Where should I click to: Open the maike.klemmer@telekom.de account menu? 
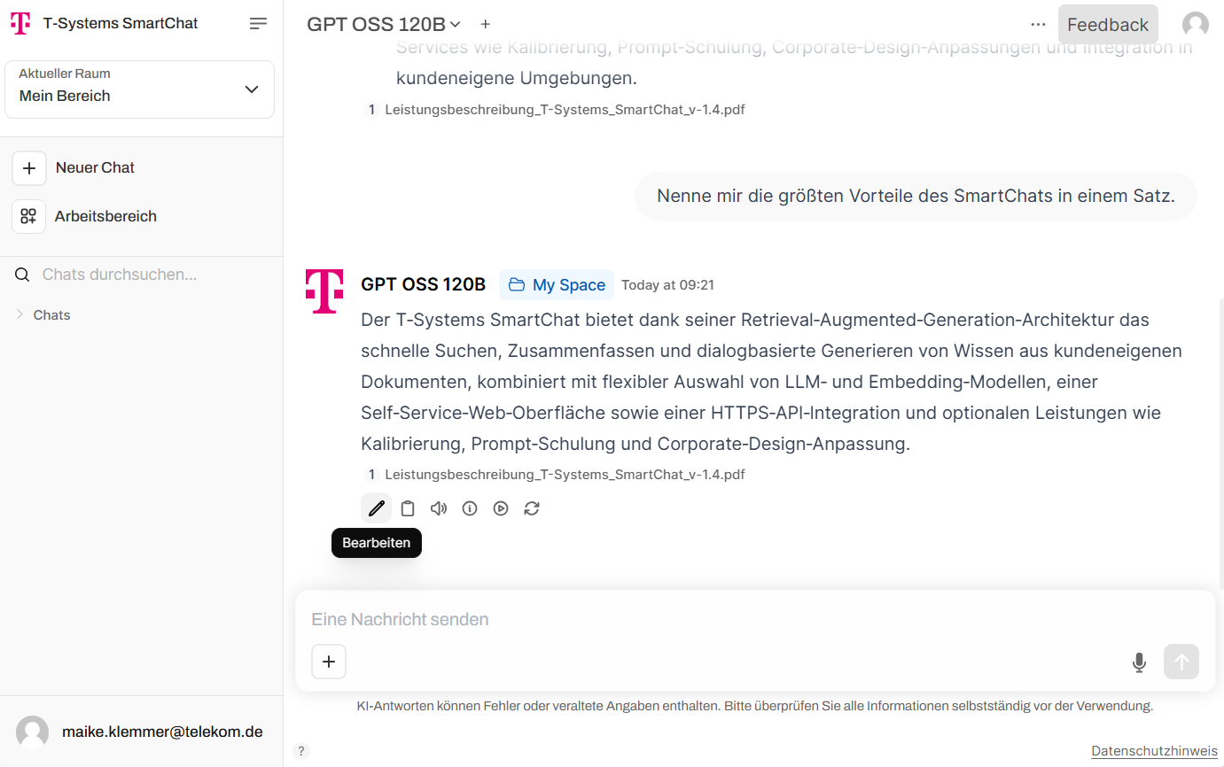(141, 732)
